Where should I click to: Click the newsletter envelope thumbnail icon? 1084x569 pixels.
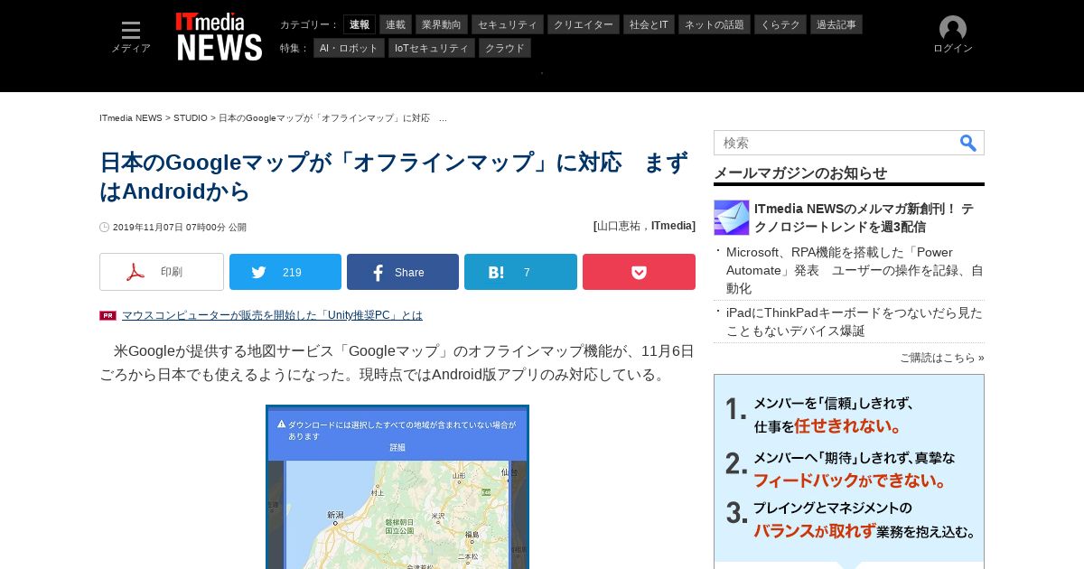pyautogui.click(x=732, y=218)
